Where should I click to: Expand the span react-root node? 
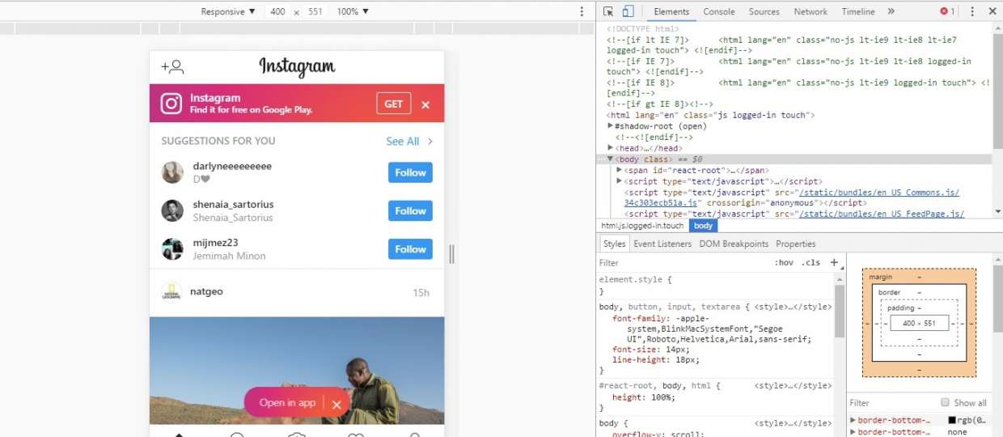click(619, 170)
